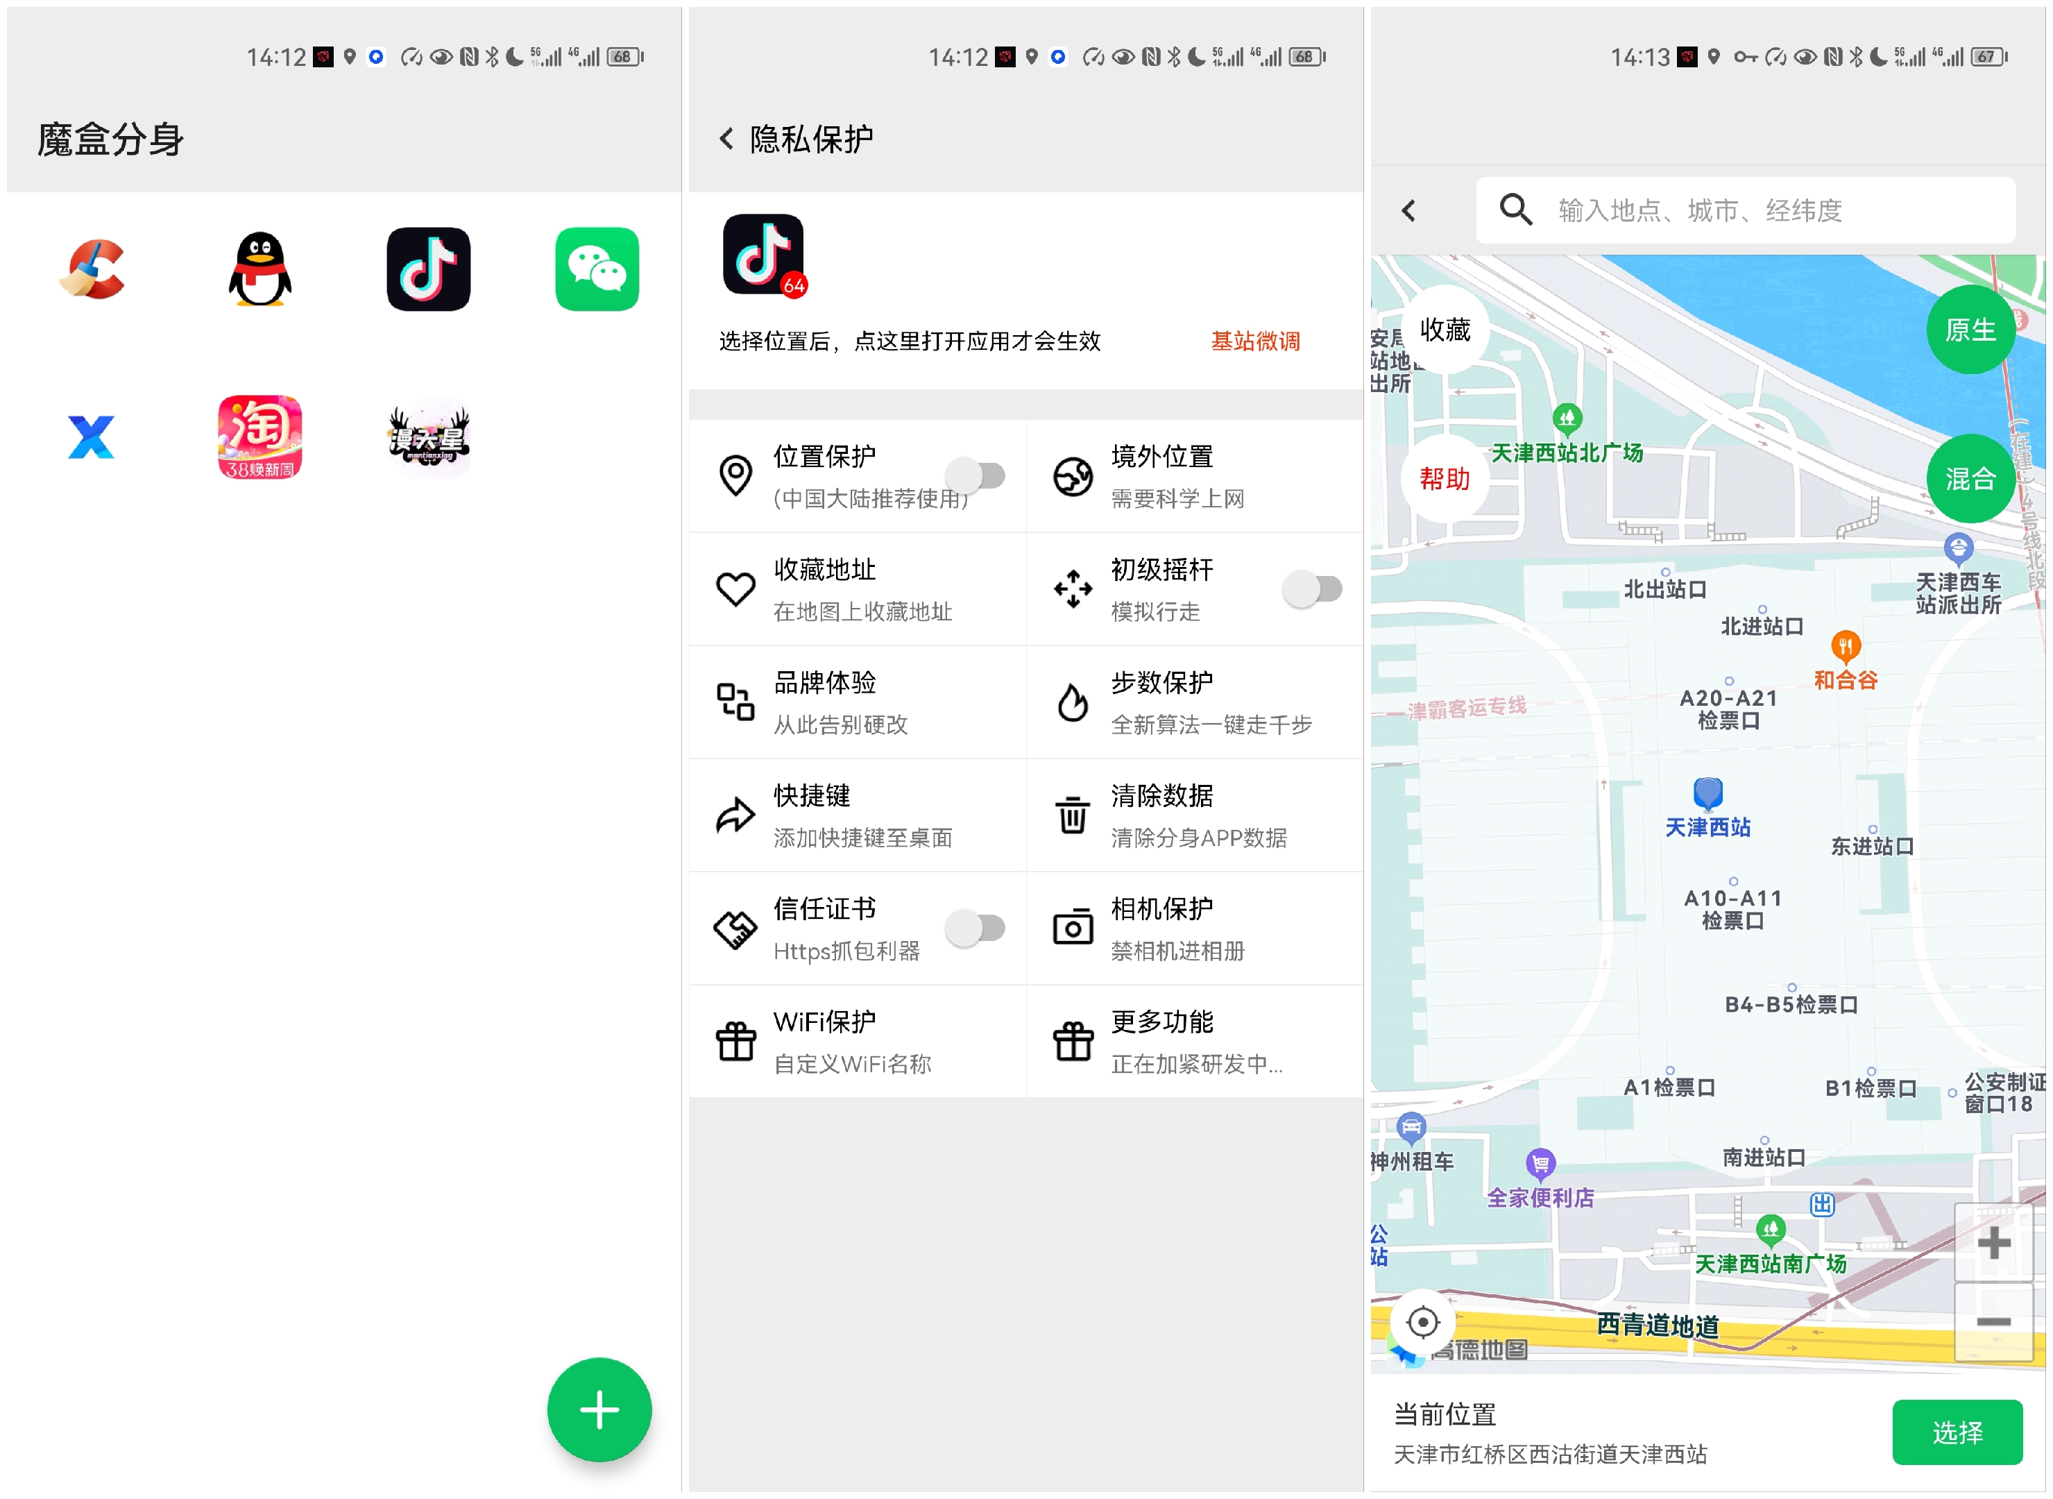Image resolution: width=2053 pixels, height=1499 pixels.
Task: Tap the 天津西车站派出所 marker
Action: point(1959,548)
